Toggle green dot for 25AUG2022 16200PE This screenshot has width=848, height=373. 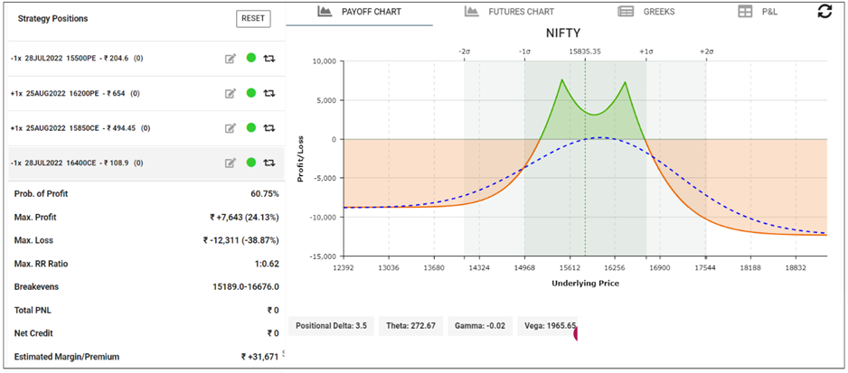click(x=250, y=93)
